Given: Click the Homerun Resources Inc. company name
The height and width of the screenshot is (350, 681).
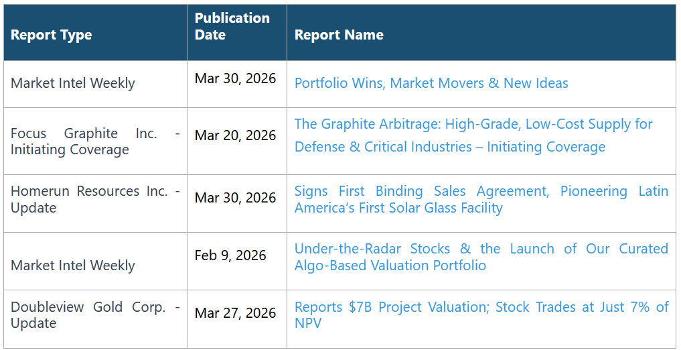Looking at the screenshot, I should coord(89,191).
